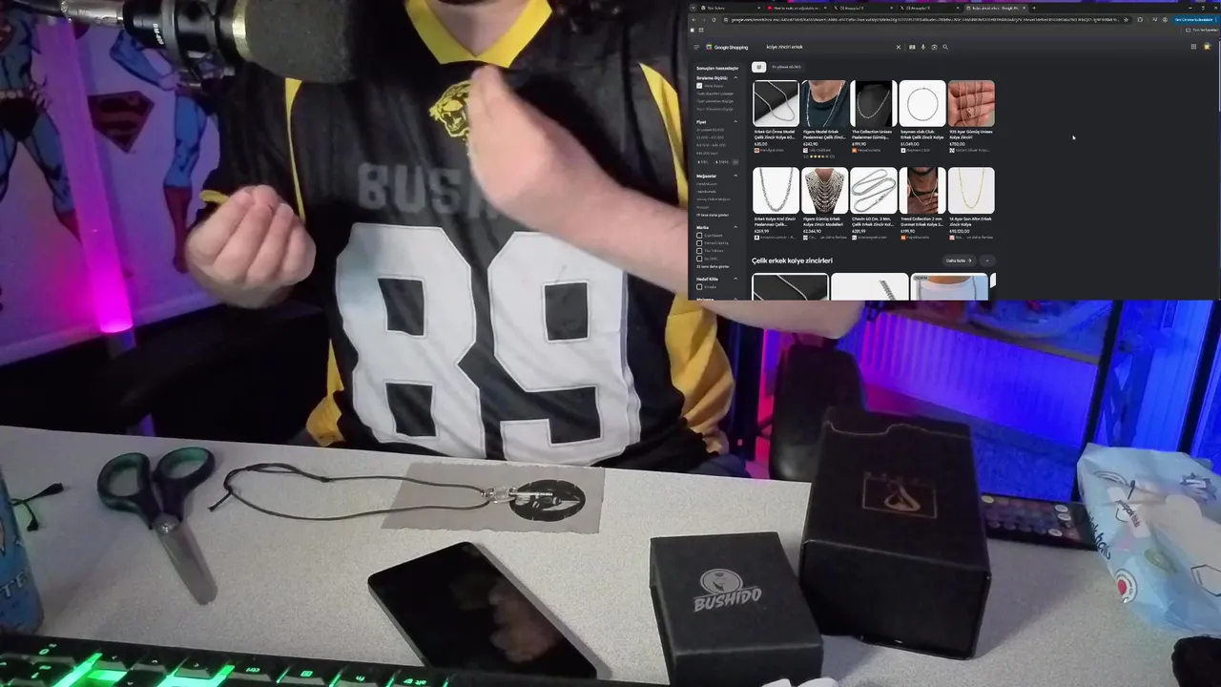
Task: Open a new browser tab
Action: 1034,8
